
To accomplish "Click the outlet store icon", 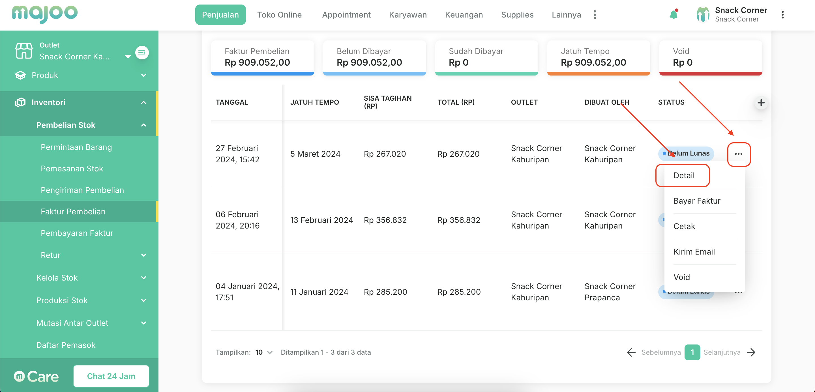I will [24, 51].
